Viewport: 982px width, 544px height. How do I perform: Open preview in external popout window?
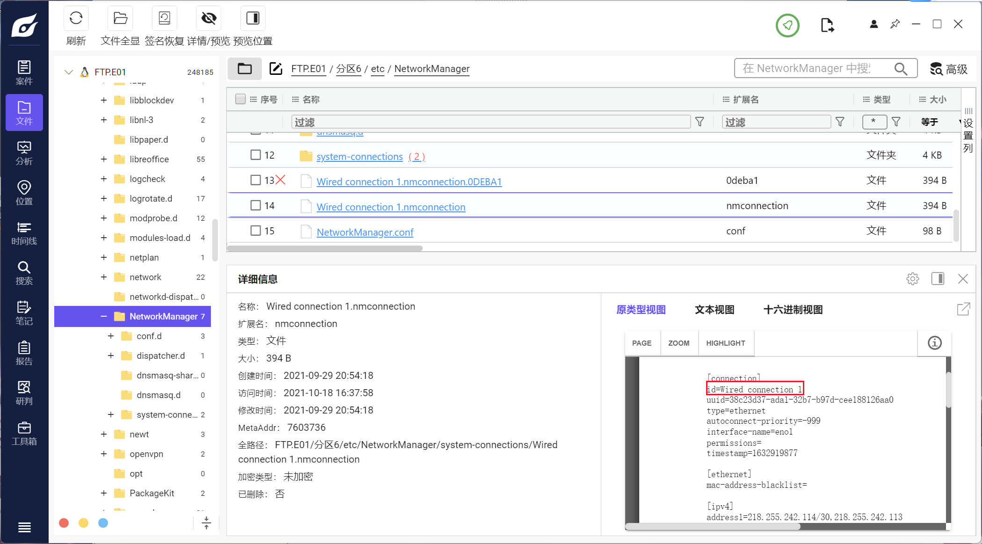pyautogui.click(x=963, y=309)
